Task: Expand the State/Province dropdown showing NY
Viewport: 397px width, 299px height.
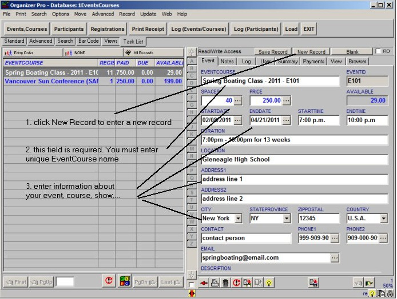Action: pos(287,219)
